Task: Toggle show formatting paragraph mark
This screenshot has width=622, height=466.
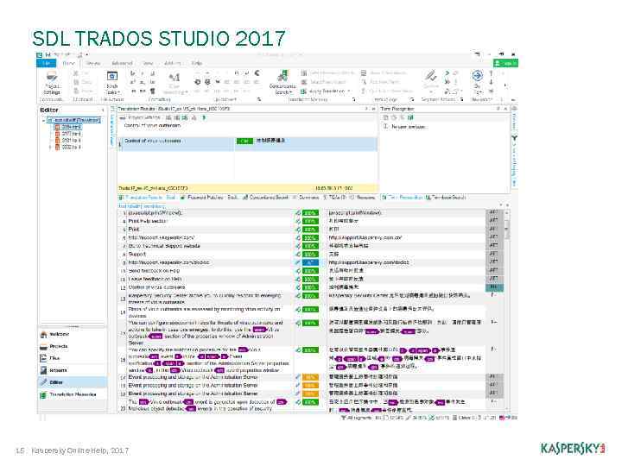Action: click(x=152, y=91)
